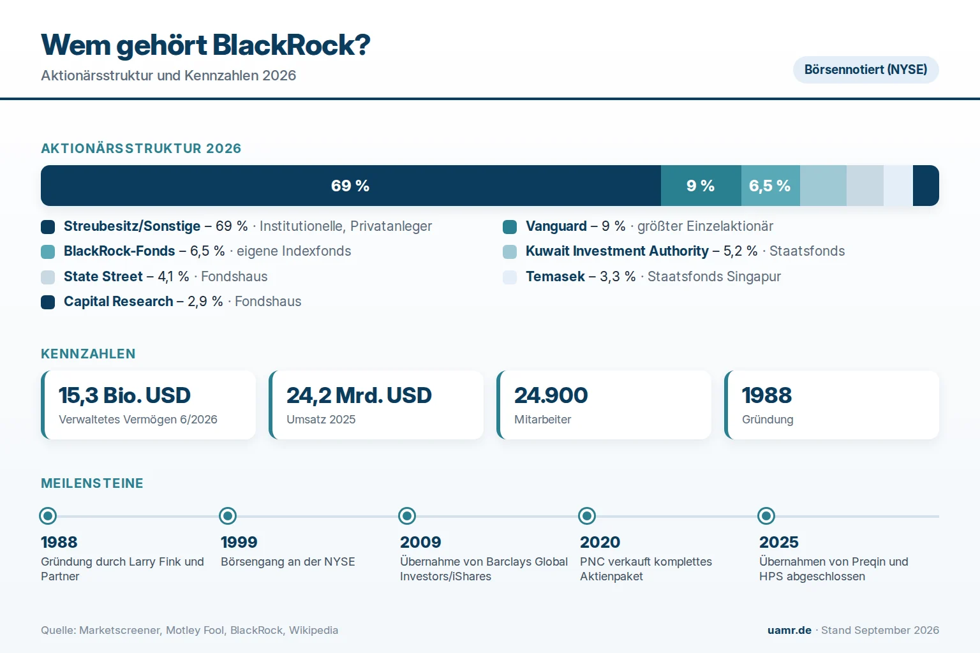
Task: Click the 24.900 employee count
Action: [551, 395]
